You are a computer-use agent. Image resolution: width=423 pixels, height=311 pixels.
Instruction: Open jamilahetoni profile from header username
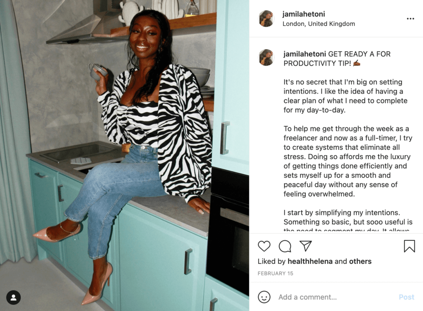(304, 14)
